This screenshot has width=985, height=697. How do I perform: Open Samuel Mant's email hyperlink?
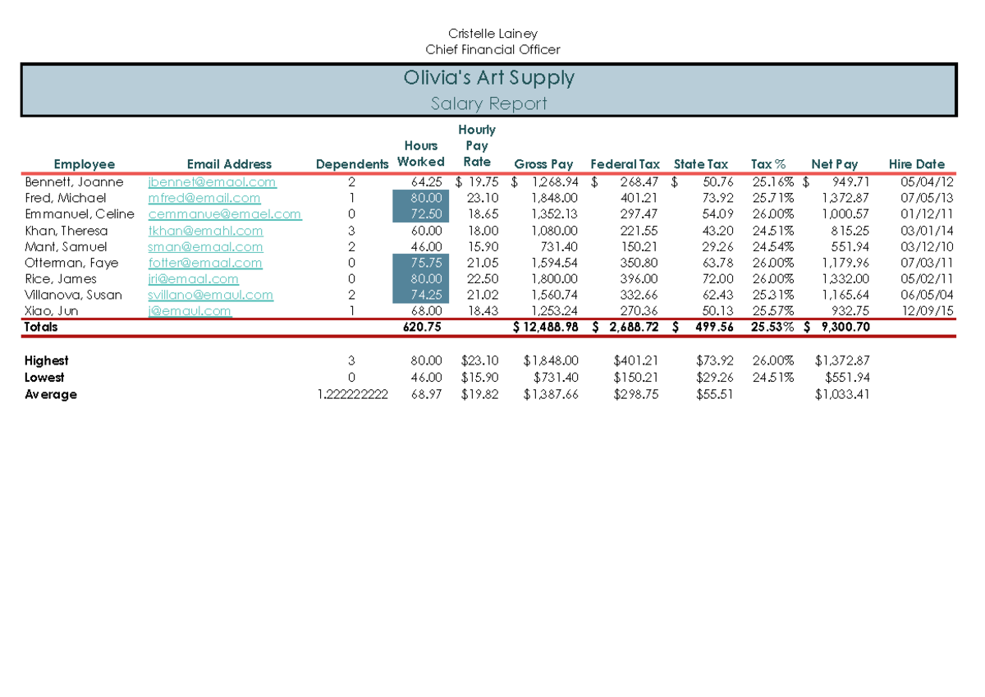pyautogui.click(x=205, y=246)
